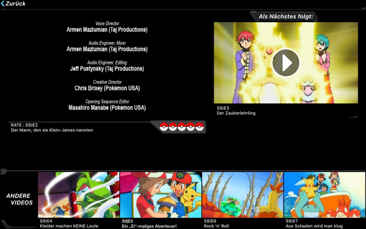Select the second Poké Ball rating

point(173,127)
